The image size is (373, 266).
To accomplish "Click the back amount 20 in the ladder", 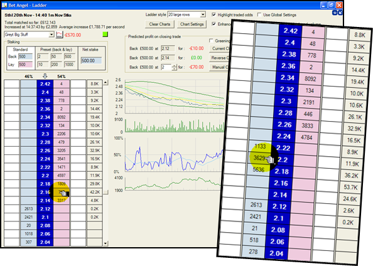I will click(x=28, y=225).
